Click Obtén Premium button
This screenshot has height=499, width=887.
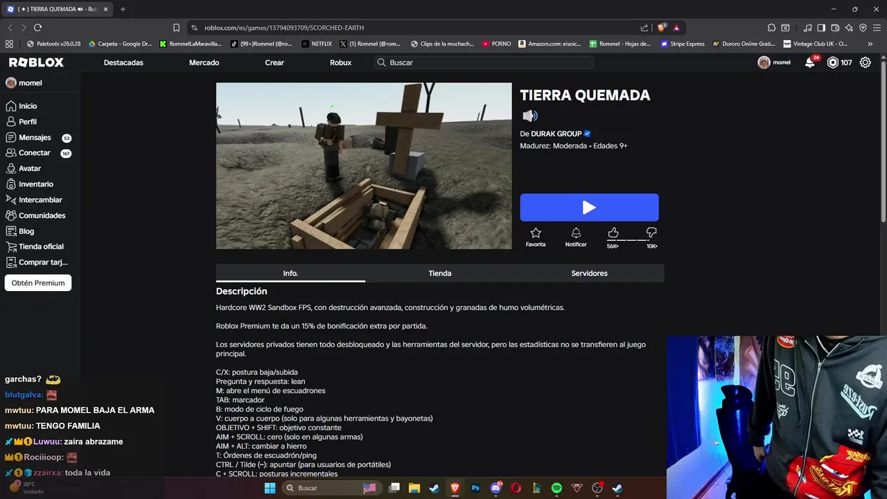[x=38, y=283]
